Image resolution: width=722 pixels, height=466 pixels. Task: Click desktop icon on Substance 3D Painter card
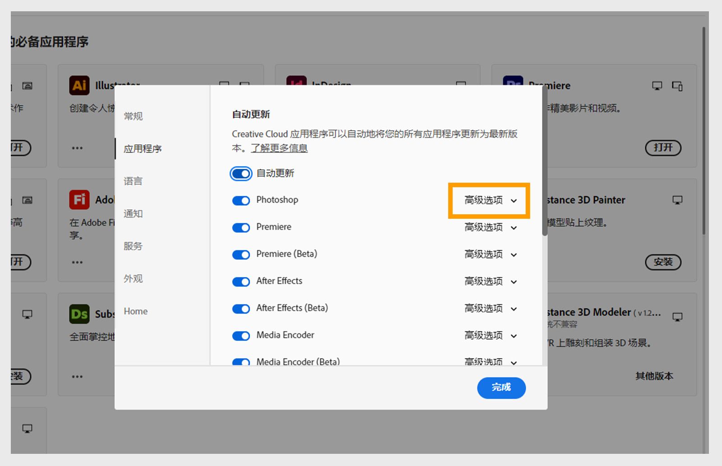pyautogui.click(x=677, y=200)
